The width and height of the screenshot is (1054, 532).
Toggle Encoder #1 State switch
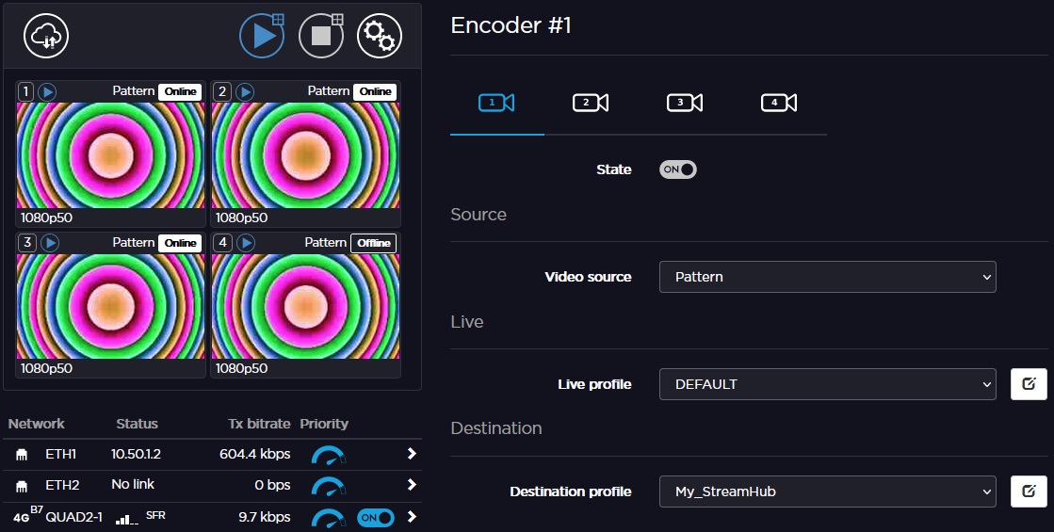click(x=677, y=169)
